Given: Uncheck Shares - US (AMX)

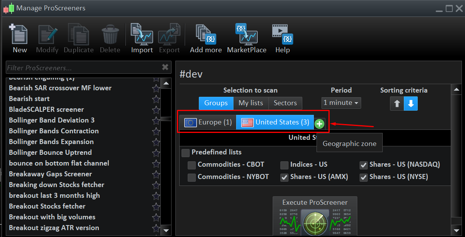Looking at the screenshot, I should [284, 177].
